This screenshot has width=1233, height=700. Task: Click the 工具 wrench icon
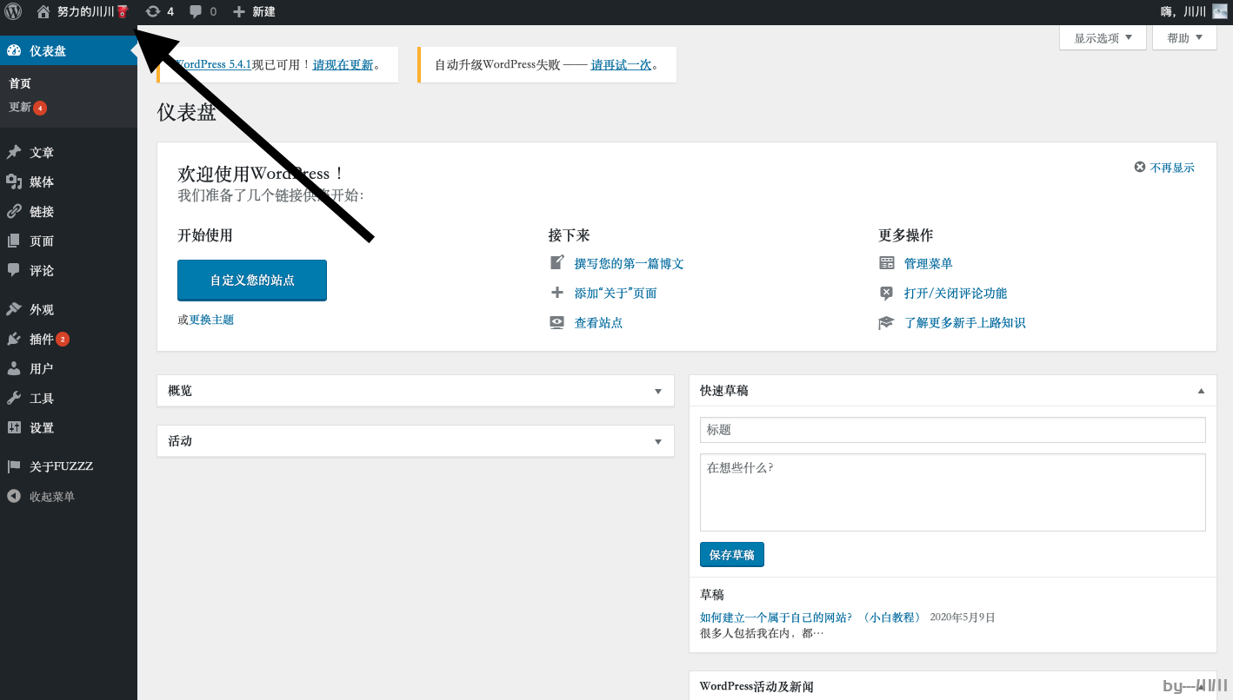[x=14, y=398]
